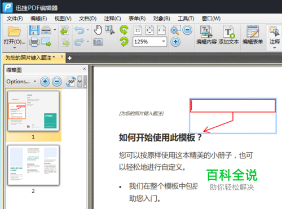
Task: Take a snapshot with camera icon
Action: click(98, 42)
